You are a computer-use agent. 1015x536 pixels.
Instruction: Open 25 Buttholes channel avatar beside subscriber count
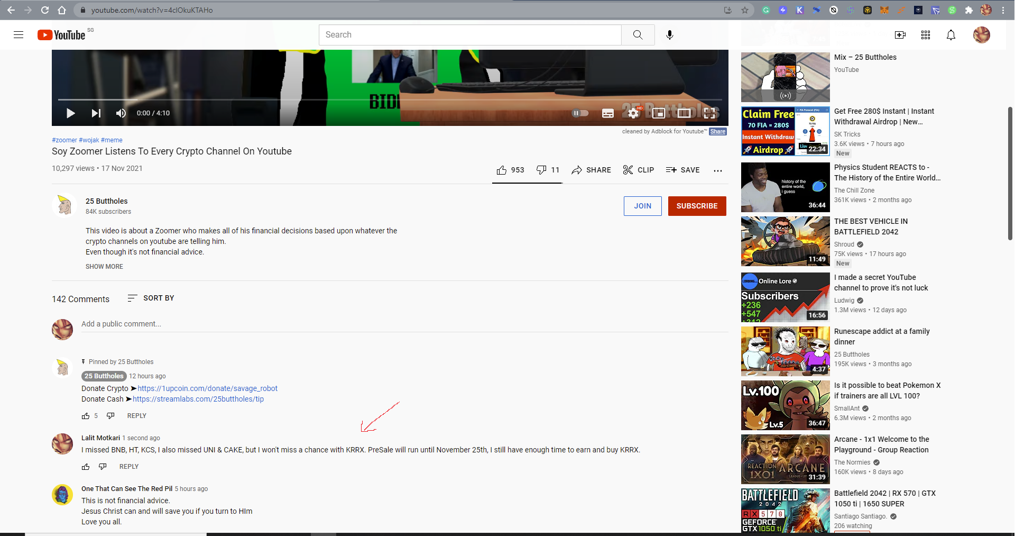click(x=64, y=205)
